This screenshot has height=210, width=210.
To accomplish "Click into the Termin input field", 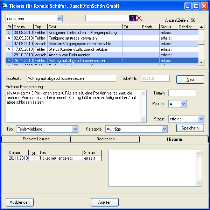I will pos(182,93).
